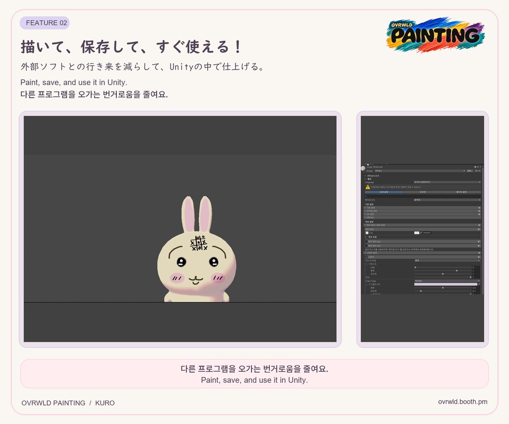Expand the UV 설정 section row

[423, 214]
